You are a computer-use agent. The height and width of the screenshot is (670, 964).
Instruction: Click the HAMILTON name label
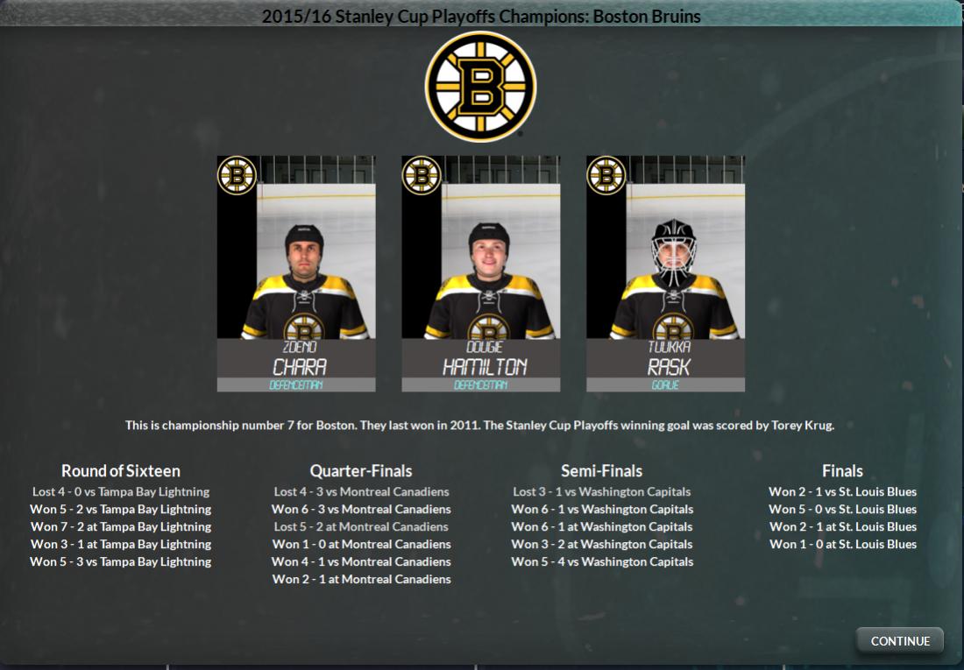[x=485, y=367]
